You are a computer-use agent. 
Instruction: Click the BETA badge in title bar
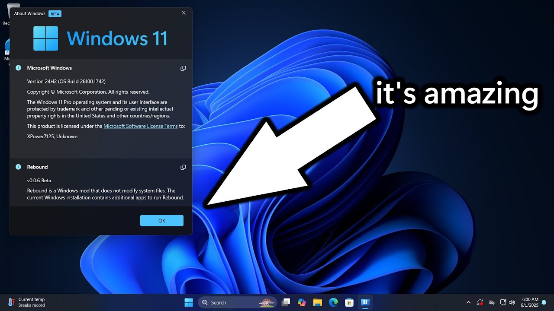[55, 14]
